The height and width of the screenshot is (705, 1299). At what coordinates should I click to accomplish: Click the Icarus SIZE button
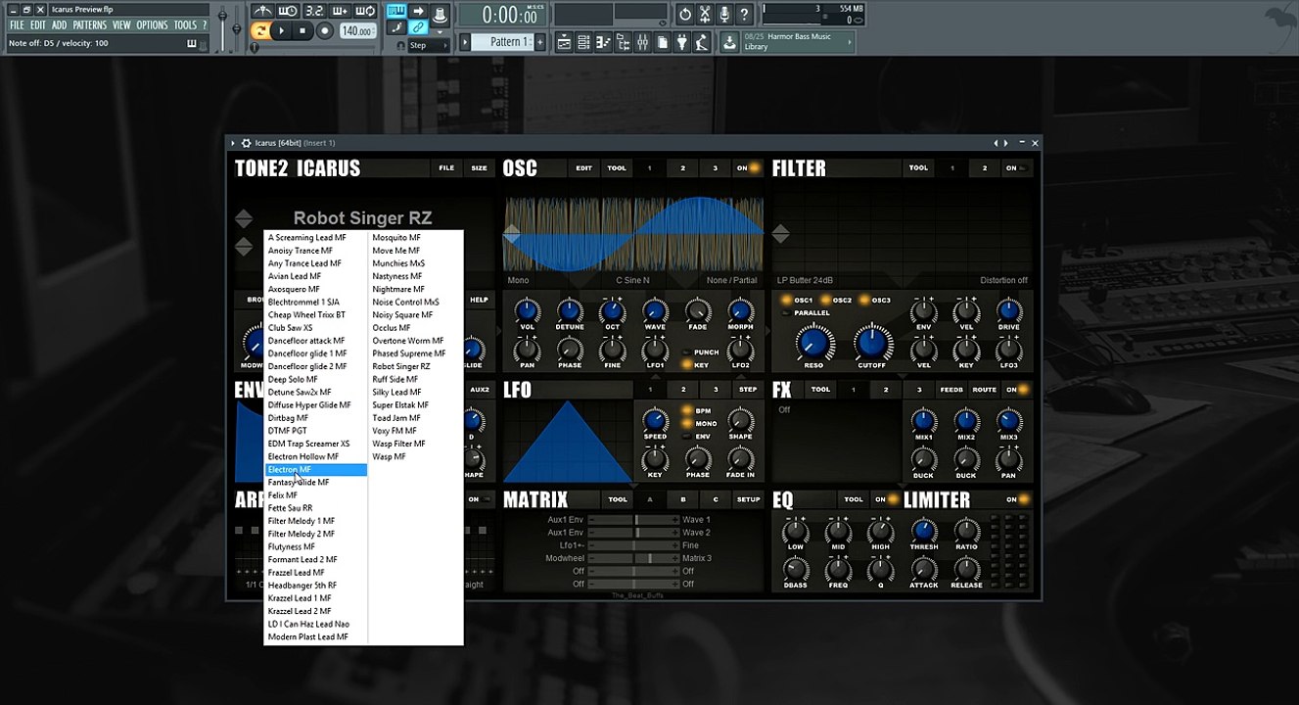479,168
